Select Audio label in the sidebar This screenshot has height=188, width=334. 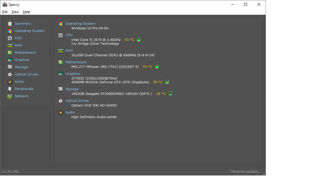click(x=19, y=82)
